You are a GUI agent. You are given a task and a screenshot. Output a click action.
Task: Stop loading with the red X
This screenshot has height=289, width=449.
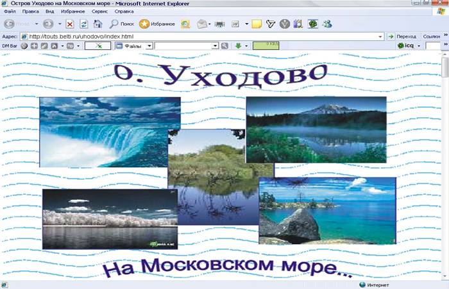pyautogui.click(x=69, y=24)
